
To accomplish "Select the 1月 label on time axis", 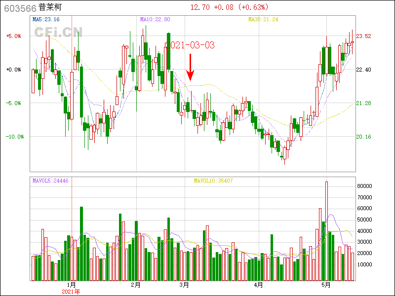I will (72, 285).
